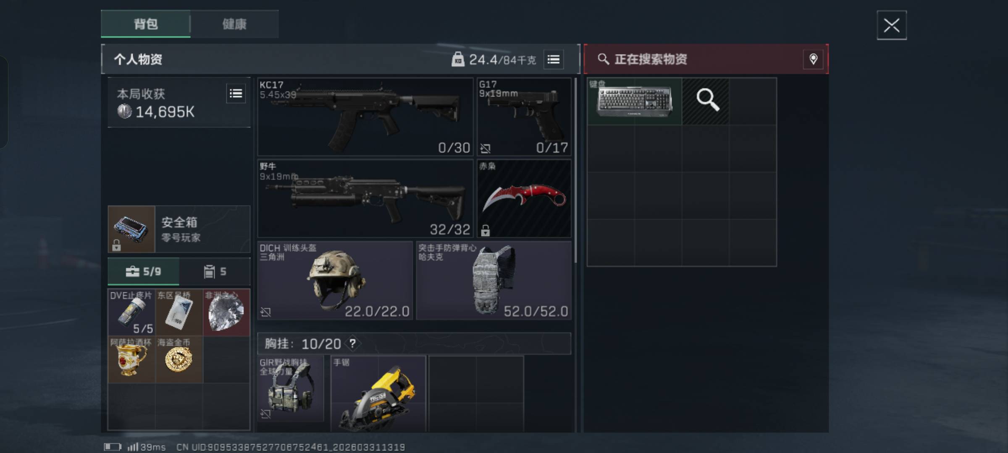
Task: Select the DVE painkiller item
Action: (x=131, y=312)
